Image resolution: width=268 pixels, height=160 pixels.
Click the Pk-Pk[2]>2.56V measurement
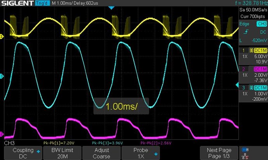pyautogui.click(x=156, y=143)
